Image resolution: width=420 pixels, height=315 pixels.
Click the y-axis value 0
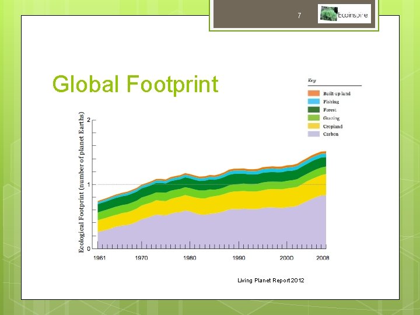click(89, 249)
